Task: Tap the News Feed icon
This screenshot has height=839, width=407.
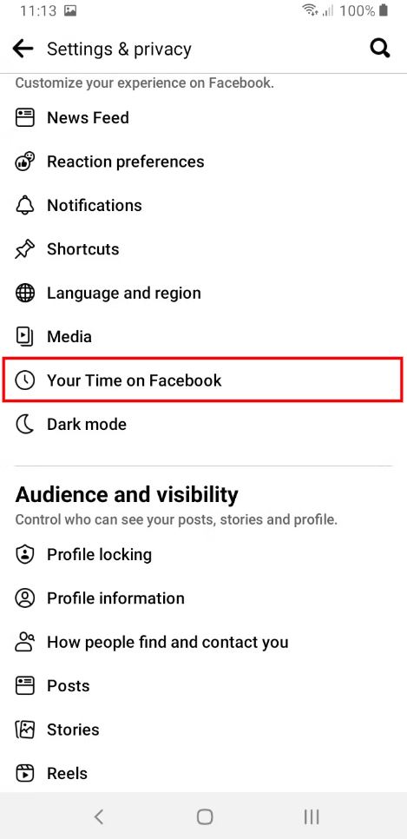Action: (x=24, y=117)
